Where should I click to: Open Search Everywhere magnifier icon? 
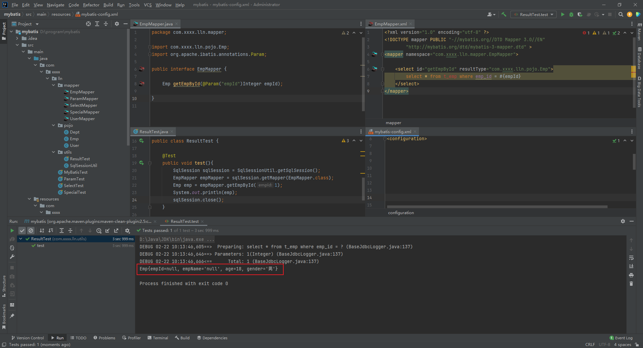pos(621,14)
